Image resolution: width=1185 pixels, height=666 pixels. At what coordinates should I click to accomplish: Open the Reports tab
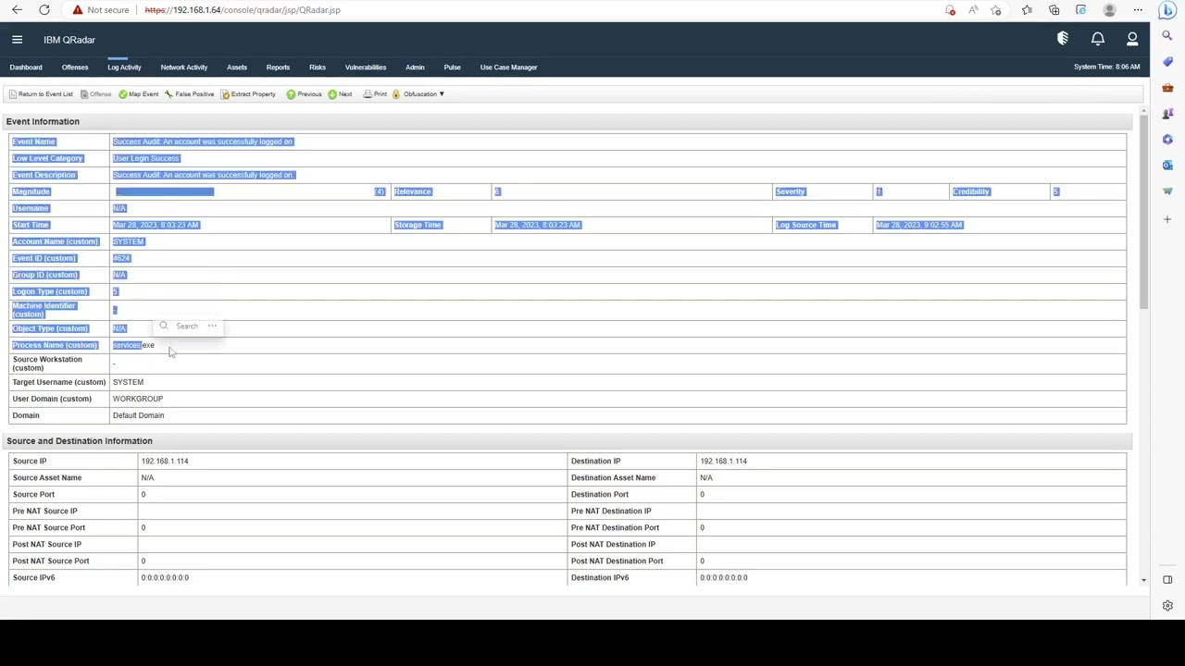pyautogui.click(x=278, y=68)
